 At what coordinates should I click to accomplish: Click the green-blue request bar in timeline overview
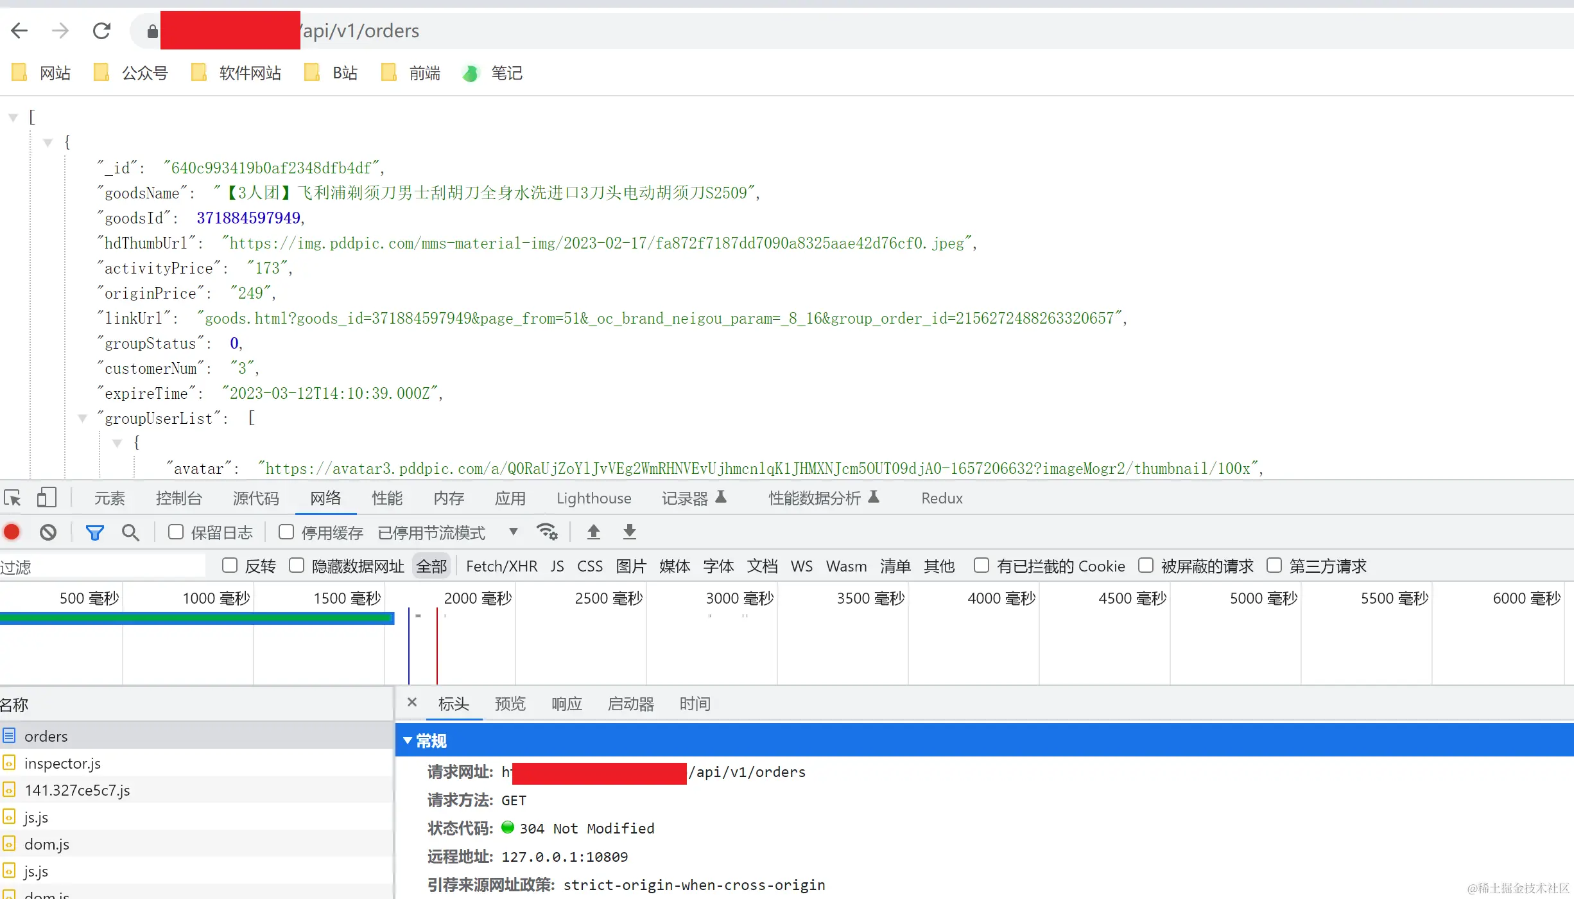[x=196, y=618]
